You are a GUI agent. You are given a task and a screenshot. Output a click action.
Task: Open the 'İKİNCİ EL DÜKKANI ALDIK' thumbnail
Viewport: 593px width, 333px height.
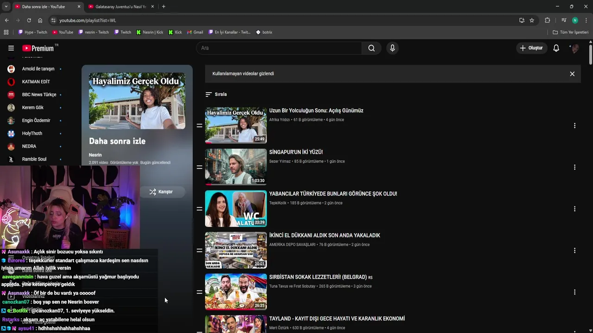tap(236, 250)
